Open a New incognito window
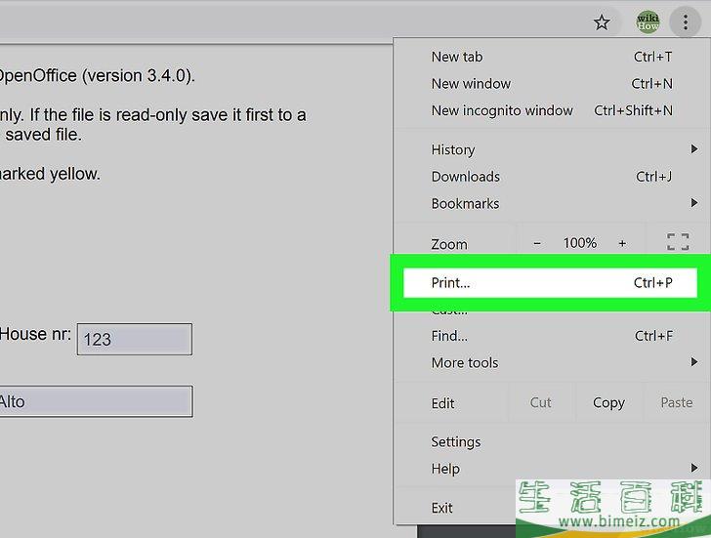711x538 pixels. [x=547, y=110]
